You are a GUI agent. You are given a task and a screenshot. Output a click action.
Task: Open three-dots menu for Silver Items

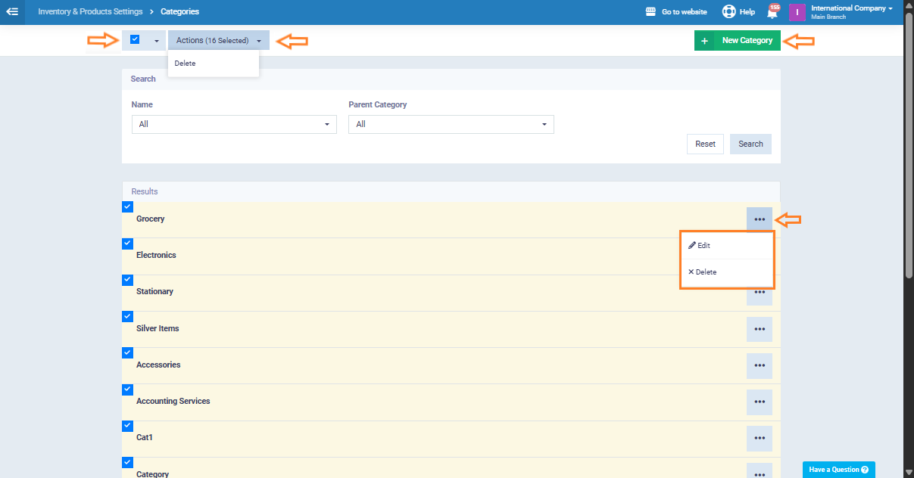[x=759, y=329]
